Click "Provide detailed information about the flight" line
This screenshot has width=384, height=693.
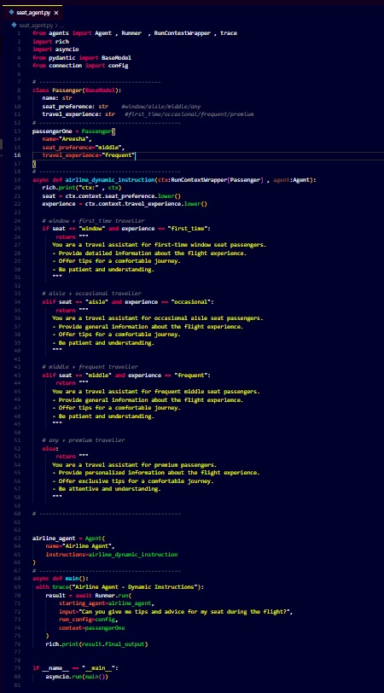tap(149, 253)
